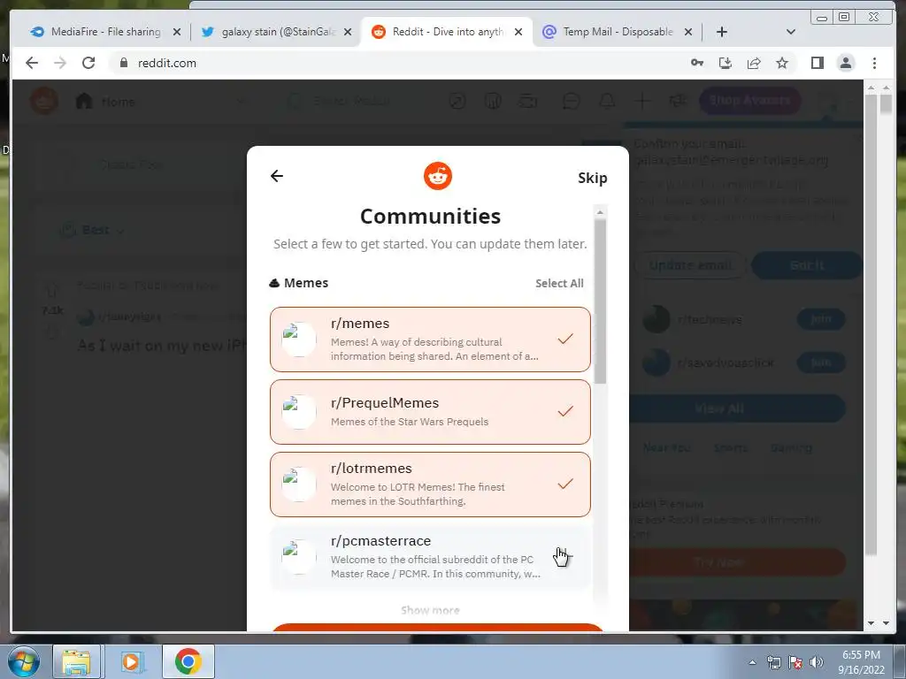Click the r/memes community avatar

click(x=299, y=339)
